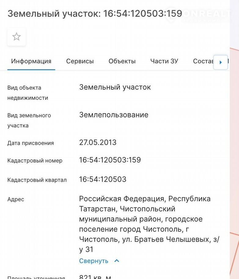Add the land plot to favorites with the star

pyautogui.click(x=17, y=37)
